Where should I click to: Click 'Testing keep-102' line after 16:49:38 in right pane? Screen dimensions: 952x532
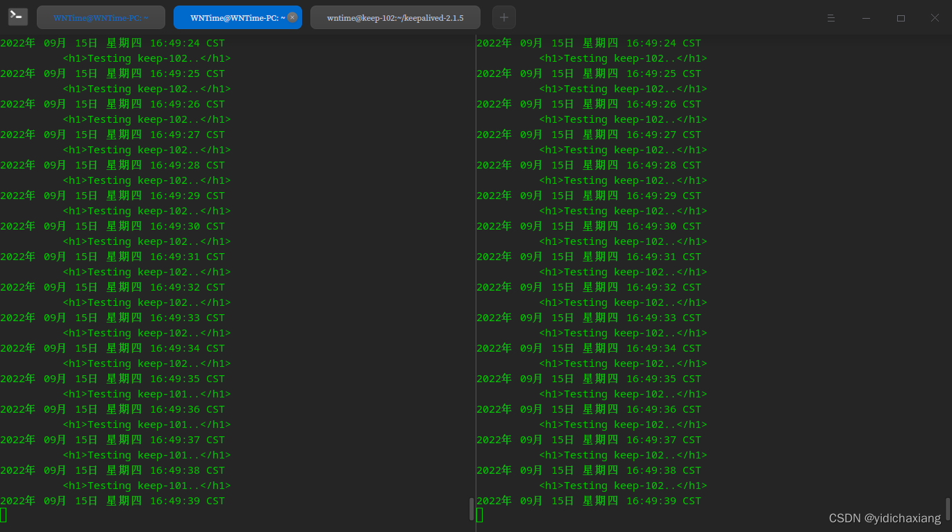point(623,486)
